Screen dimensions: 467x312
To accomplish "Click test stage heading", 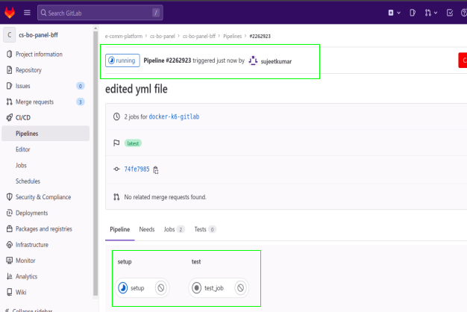I will (196, 262).
